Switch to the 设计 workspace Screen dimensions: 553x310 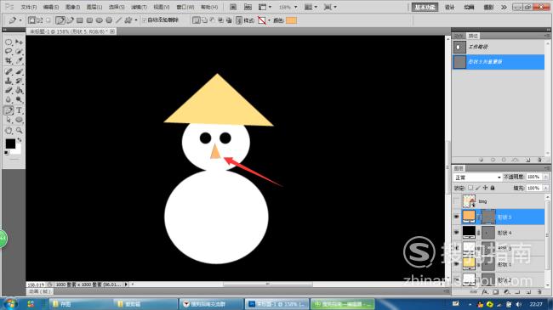click(450, 7)
